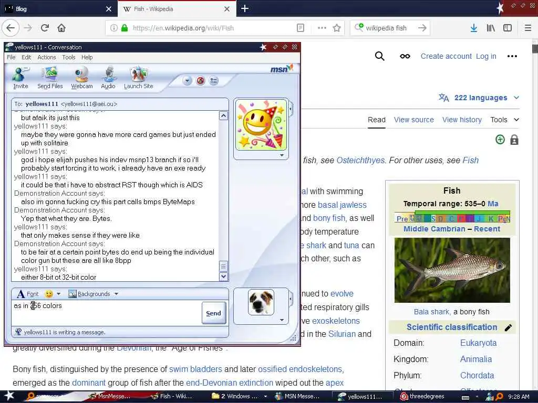Click Create account on Wikipedia
Screen dimensions: 538x403
point(446,56)
